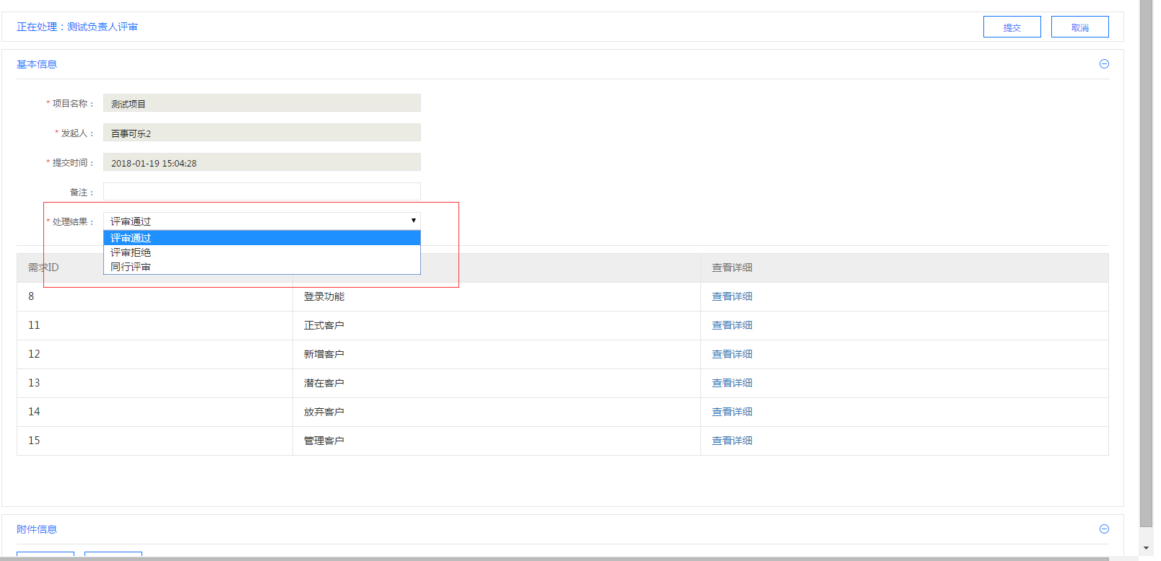Open 查看详细 for 管理客户 row
The width and height of the screenshot is (1161, 561).
tap(731, 441)
